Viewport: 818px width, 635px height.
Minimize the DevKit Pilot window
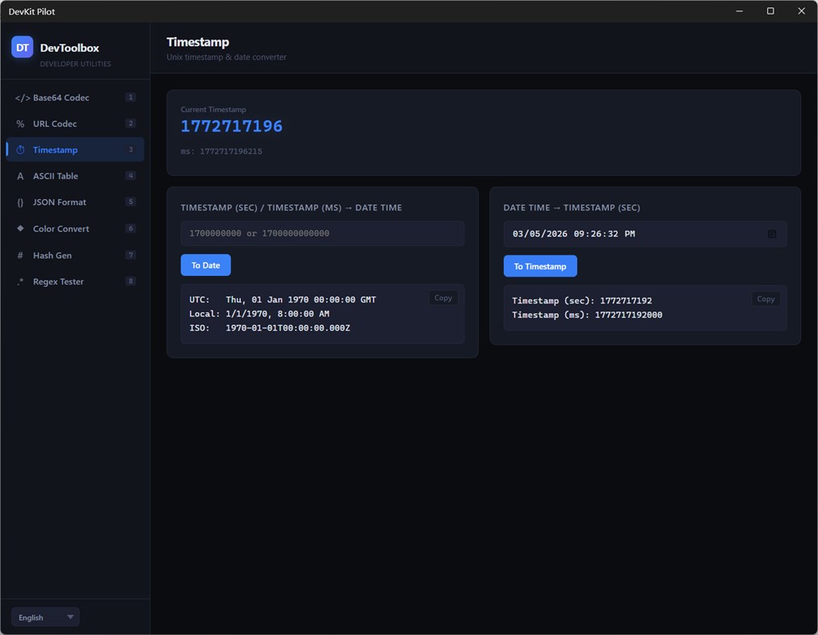739,11
